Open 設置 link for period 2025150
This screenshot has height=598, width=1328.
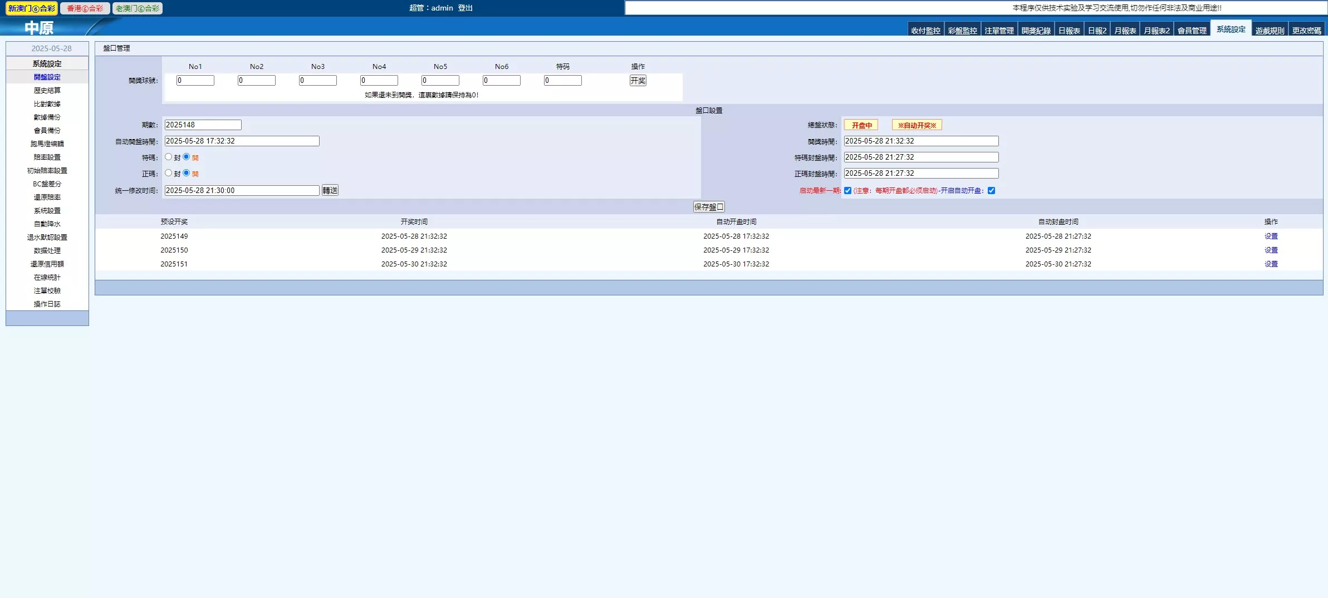(1271, 250)
